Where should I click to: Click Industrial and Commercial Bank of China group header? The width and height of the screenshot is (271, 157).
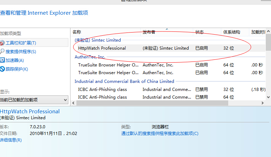click(124, 81)
